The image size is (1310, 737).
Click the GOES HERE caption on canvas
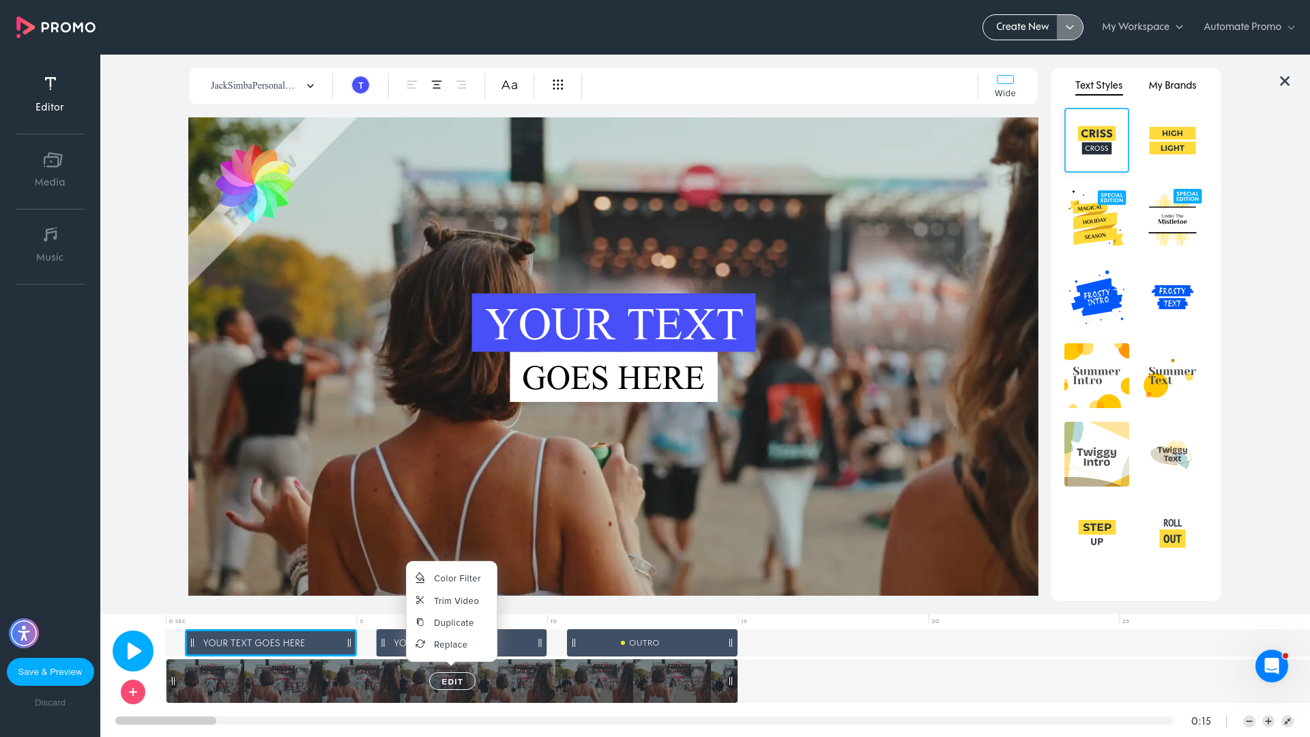[x=613, y=377]
